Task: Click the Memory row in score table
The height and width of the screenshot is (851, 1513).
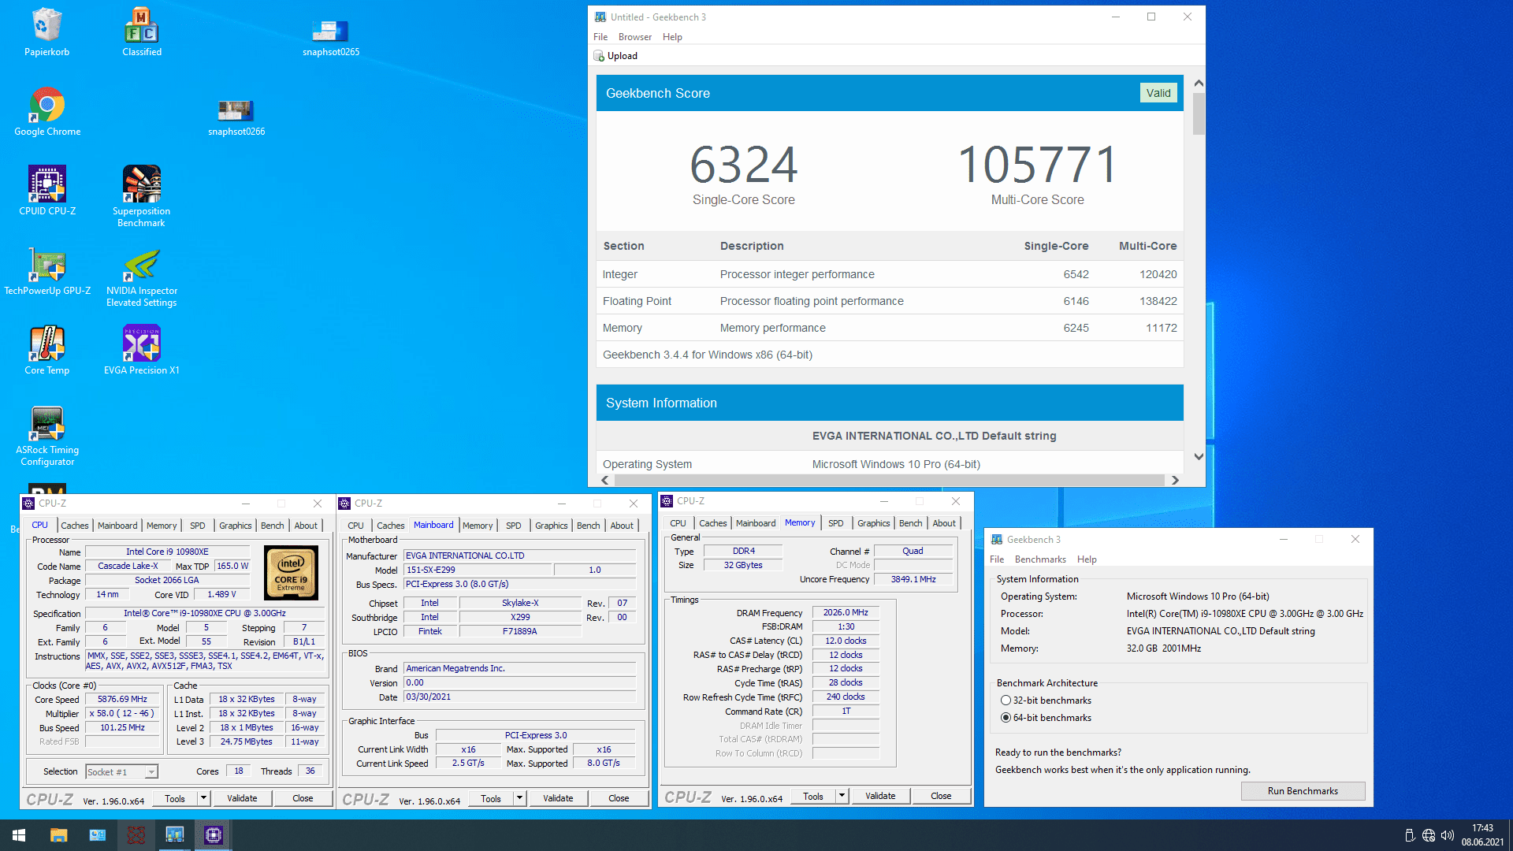Action: coord(890,328)
